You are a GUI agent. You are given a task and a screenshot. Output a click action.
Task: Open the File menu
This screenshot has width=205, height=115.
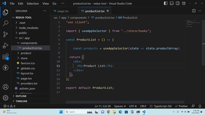tap(12, 4)
